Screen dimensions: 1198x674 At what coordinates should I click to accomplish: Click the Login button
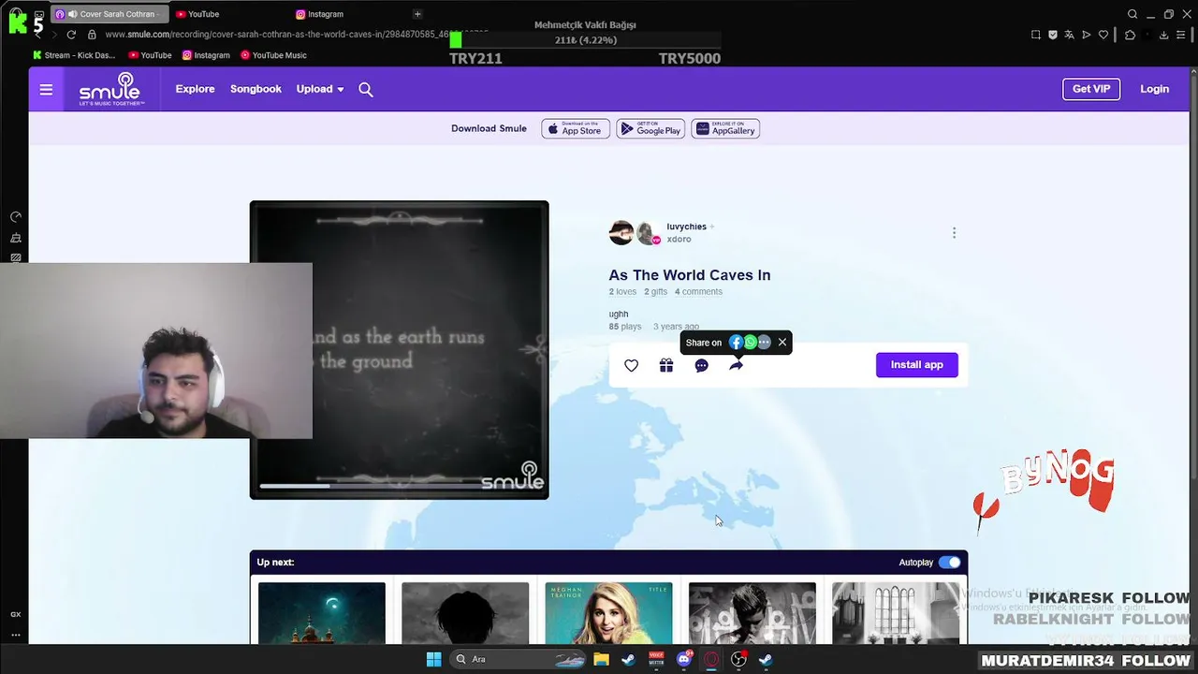coord(1154,89)
